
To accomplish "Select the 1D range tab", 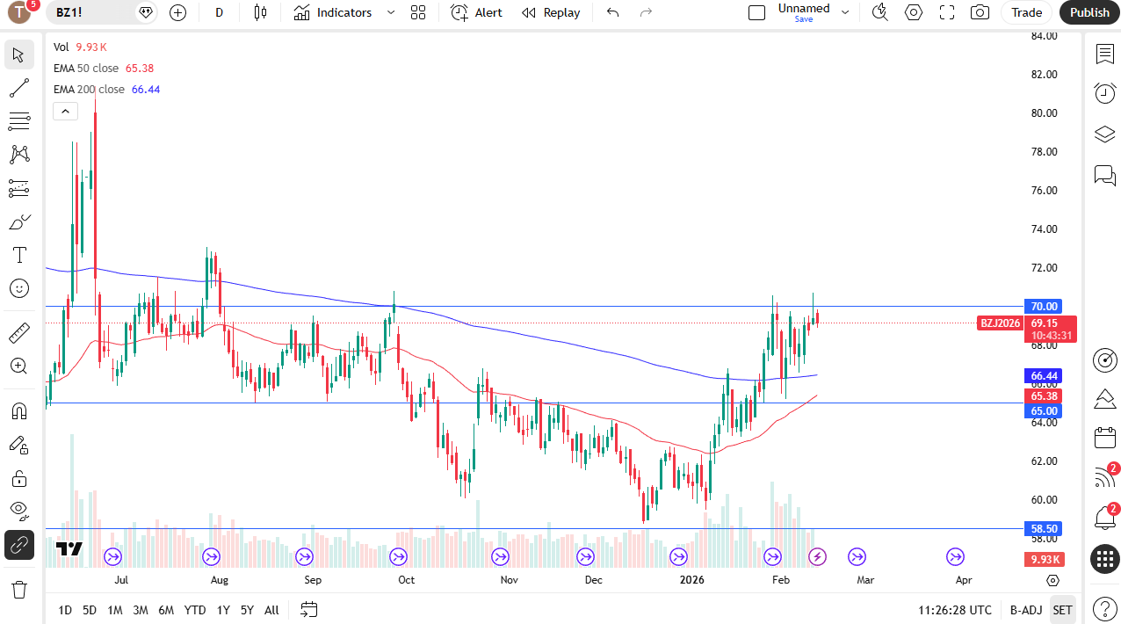I will coord(65,610).
